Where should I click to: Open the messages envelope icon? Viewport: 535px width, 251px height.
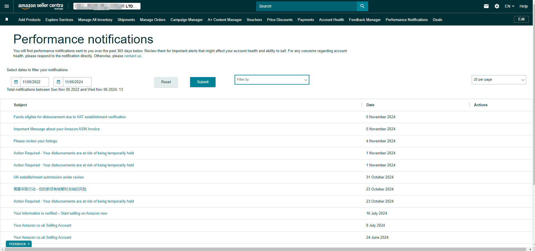pyautogui.click(x=486, y=6)
